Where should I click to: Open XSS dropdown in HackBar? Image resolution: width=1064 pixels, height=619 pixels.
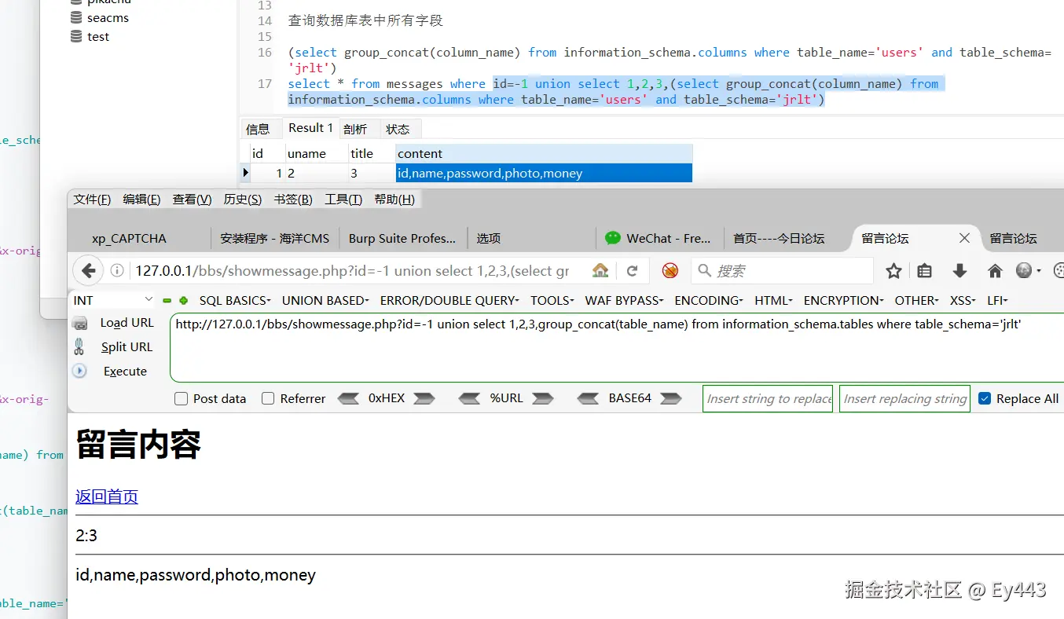(963, 300)
